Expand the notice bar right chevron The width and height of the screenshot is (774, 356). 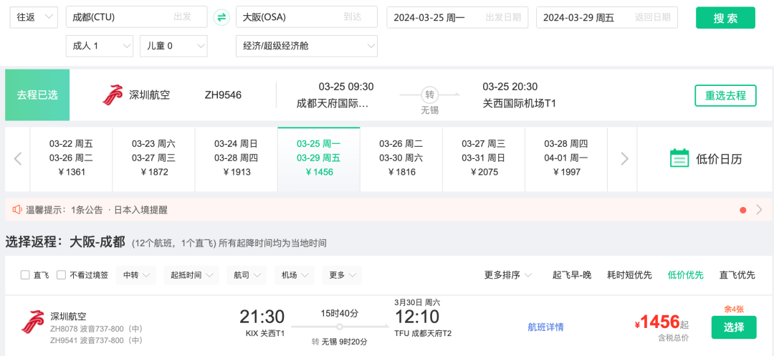(759, 210)
